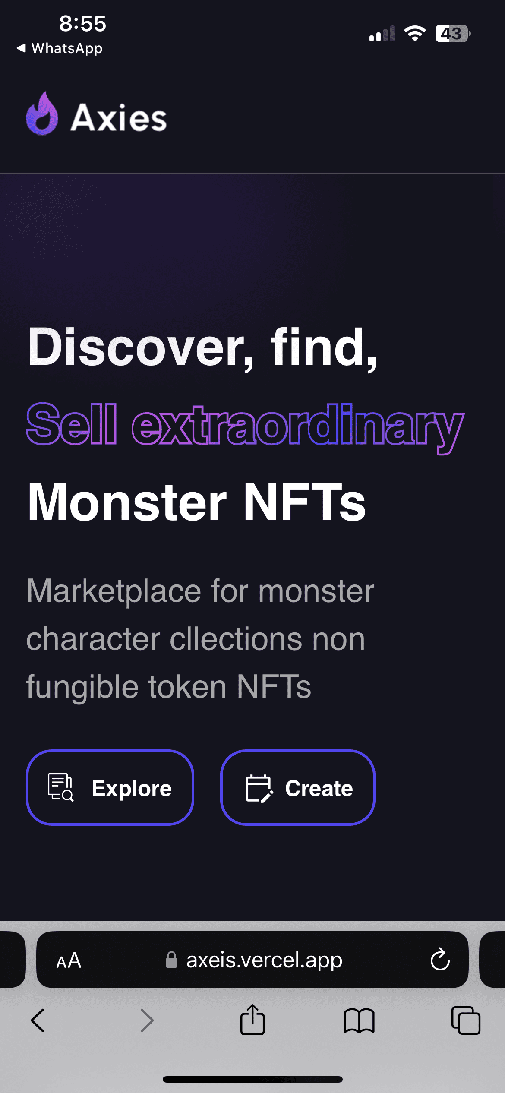Image resolution: width=505 pixels, height=1093 pixels.
Task: Tap the calendar edit icon in Create
Action: pyautogui.click(x=259, y=788)
